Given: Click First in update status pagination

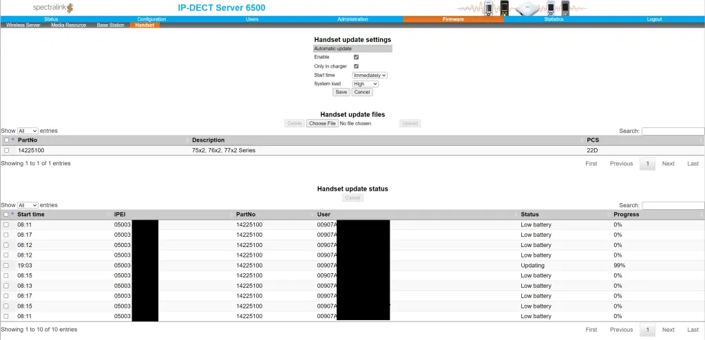Looking at the screenshot, I should (x=591, y=330).
